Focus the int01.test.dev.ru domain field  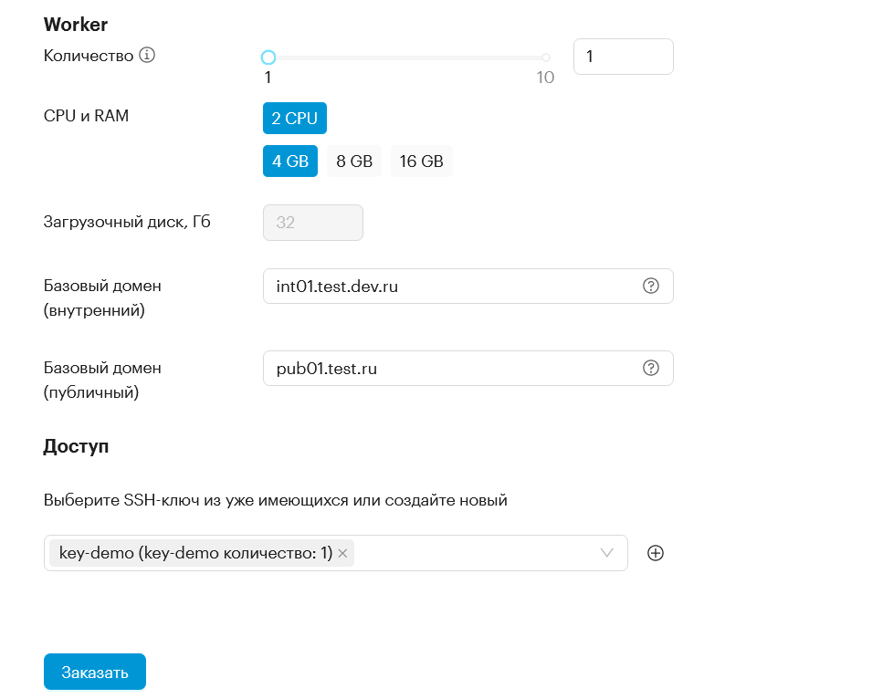pyautogui.click(x=468, y=287)
